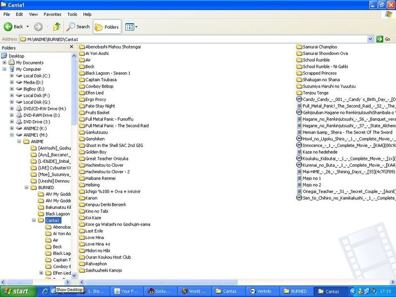
Task: Collapse My Computer in folder tree
Action: (4, 69)
